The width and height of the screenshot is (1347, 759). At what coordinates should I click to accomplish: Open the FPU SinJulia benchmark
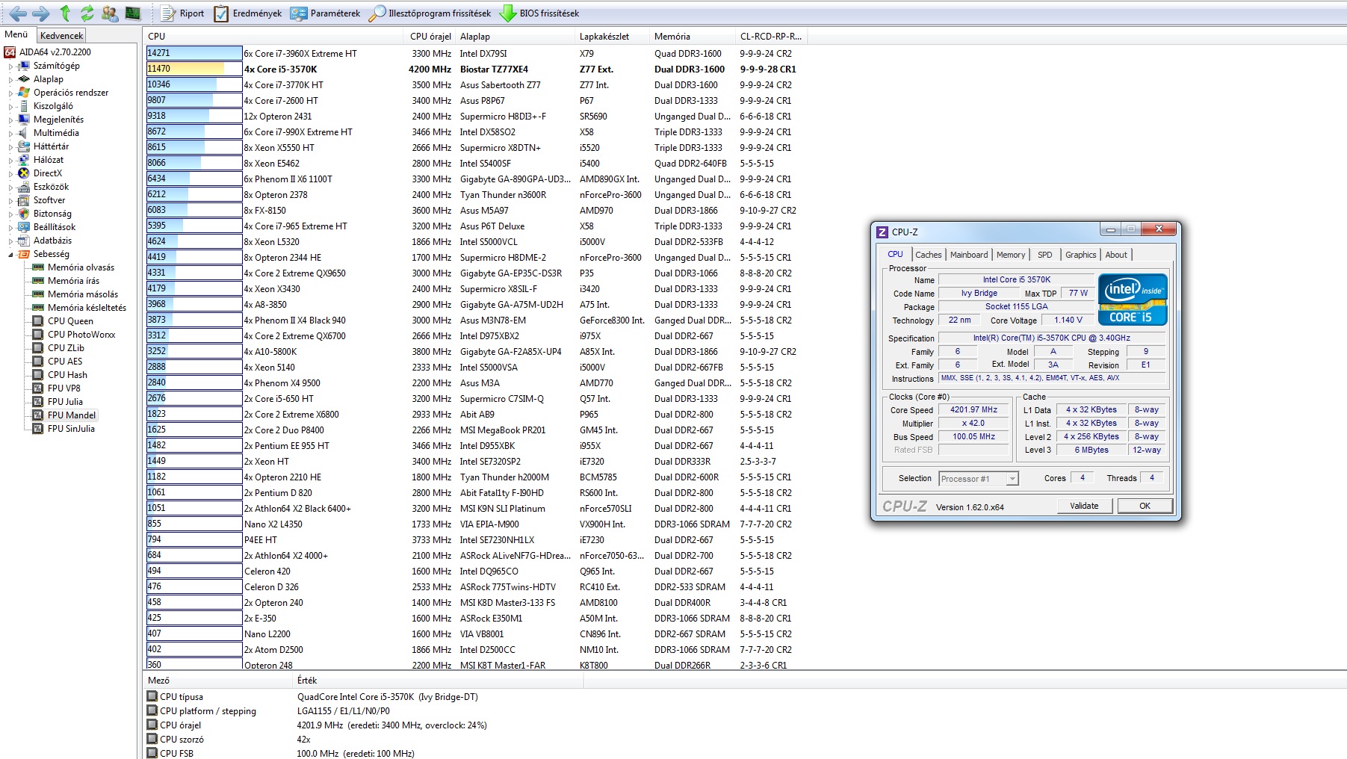pyautogui.click(x=64, y=429)
